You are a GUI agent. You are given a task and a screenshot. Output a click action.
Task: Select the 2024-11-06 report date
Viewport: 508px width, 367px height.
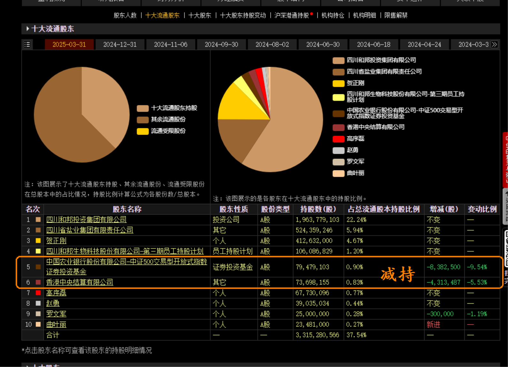(171, 44)
